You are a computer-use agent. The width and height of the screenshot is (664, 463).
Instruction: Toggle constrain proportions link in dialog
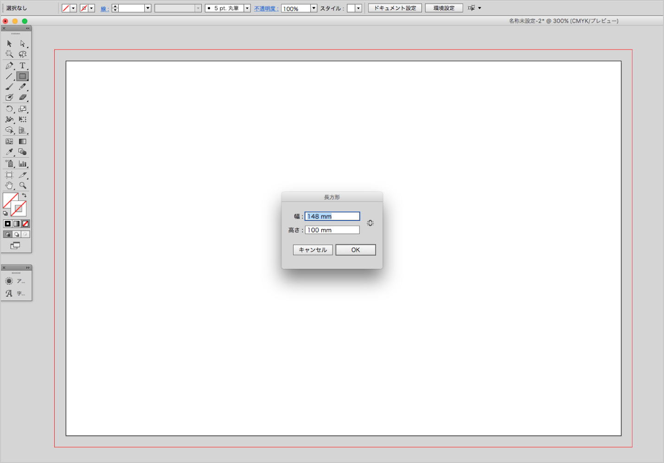370,223
